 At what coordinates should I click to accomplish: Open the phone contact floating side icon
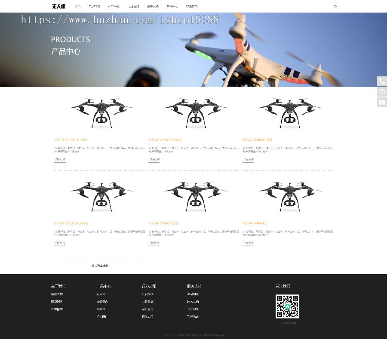pyautogui.click(x=382, y=81)
